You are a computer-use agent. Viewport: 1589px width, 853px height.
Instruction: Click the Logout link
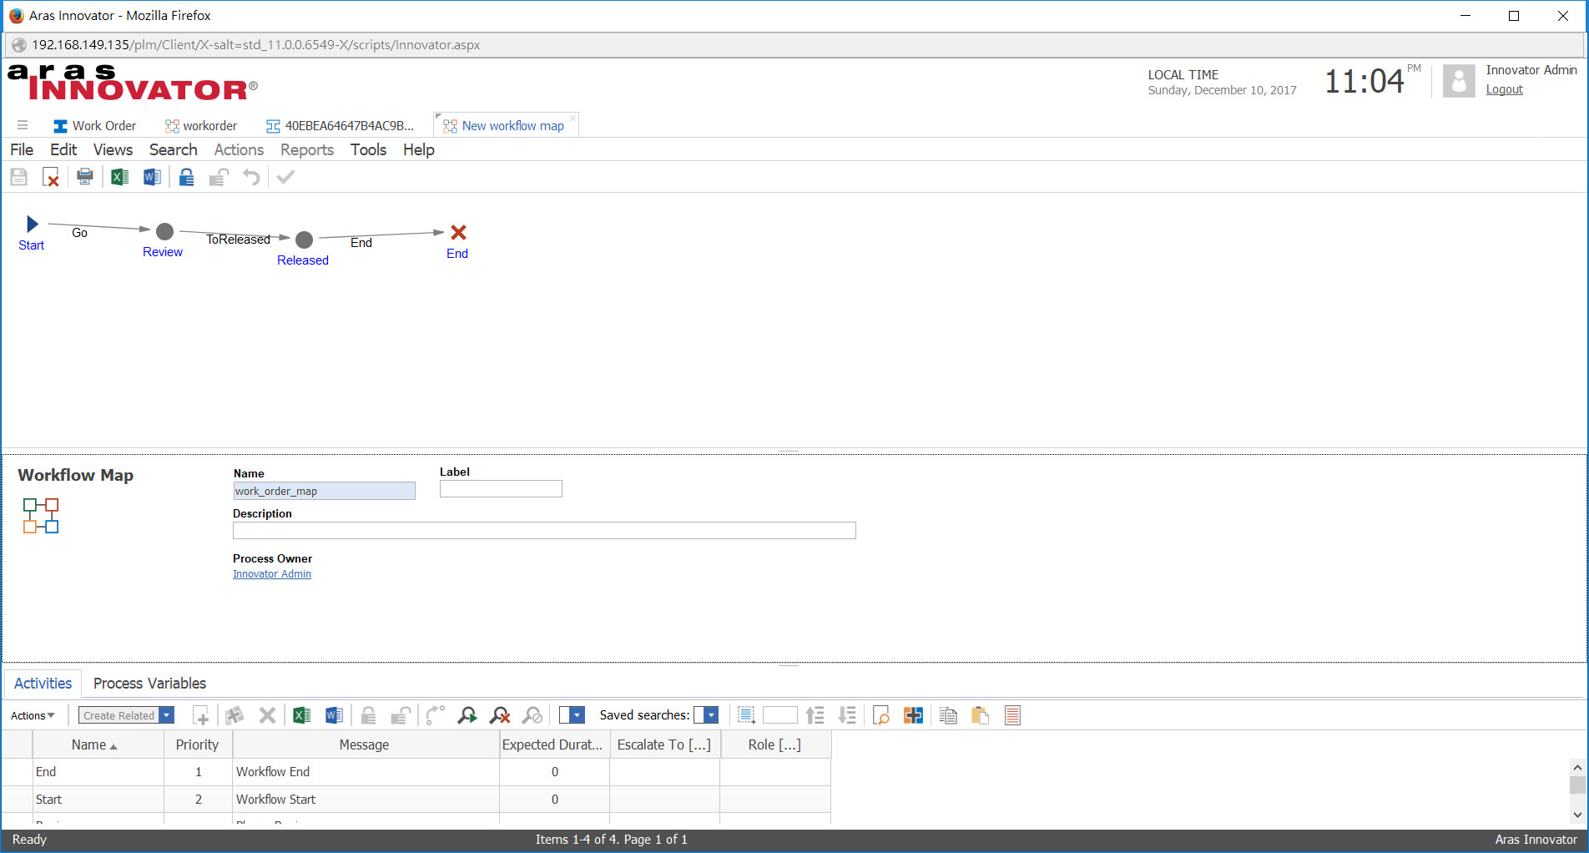click(1504, 89)
